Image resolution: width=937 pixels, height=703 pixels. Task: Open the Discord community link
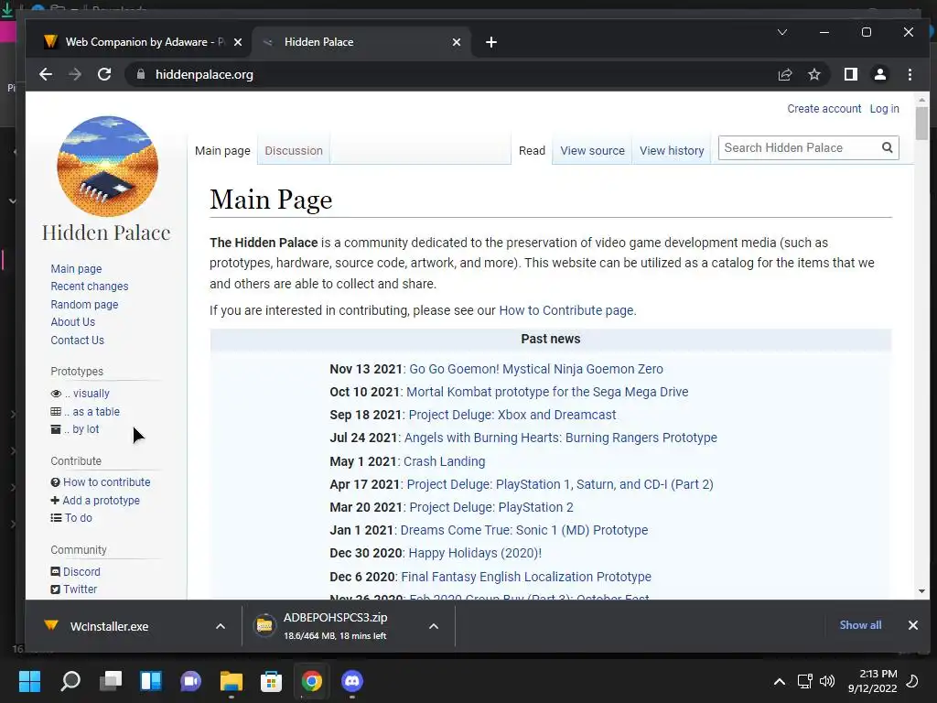pos(81,571)
